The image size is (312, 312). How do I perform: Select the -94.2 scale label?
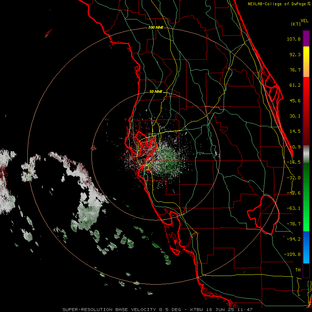coord(294,239)
